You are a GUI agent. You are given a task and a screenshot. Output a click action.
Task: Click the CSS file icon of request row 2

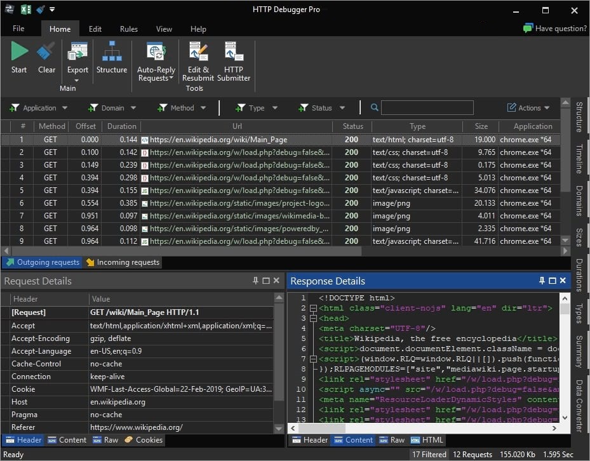(x=145, y=153)
